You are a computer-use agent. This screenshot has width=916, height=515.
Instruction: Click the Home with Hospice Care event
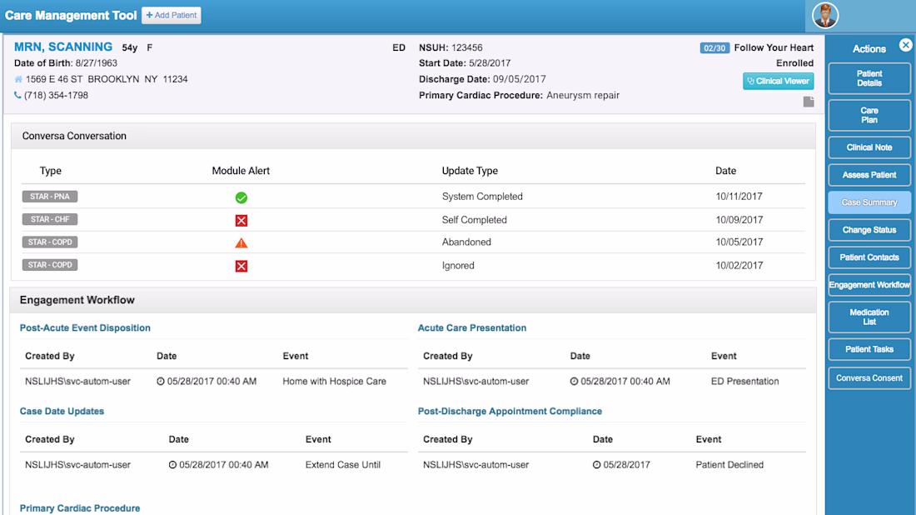tap(334, 381)
